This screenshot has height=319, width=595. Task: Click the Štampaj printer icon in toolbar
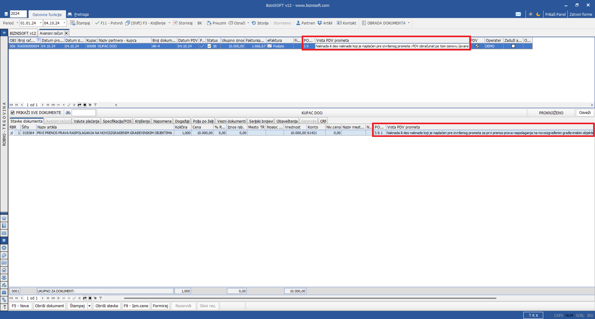tap(73, 23)
